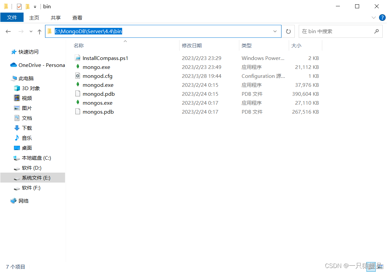
Task: Open the 查看 ribbon tab
Action: pyautogui.click(x=77, y=18)
